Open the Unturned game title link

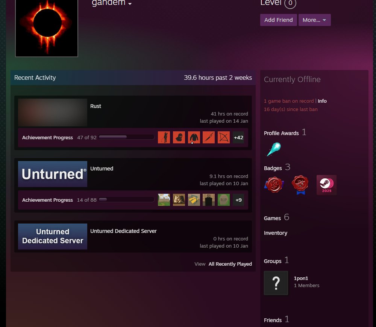click(102, 169)
